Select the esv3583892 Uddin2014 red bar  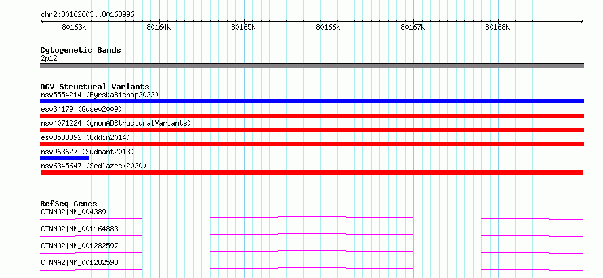point(312,144)
